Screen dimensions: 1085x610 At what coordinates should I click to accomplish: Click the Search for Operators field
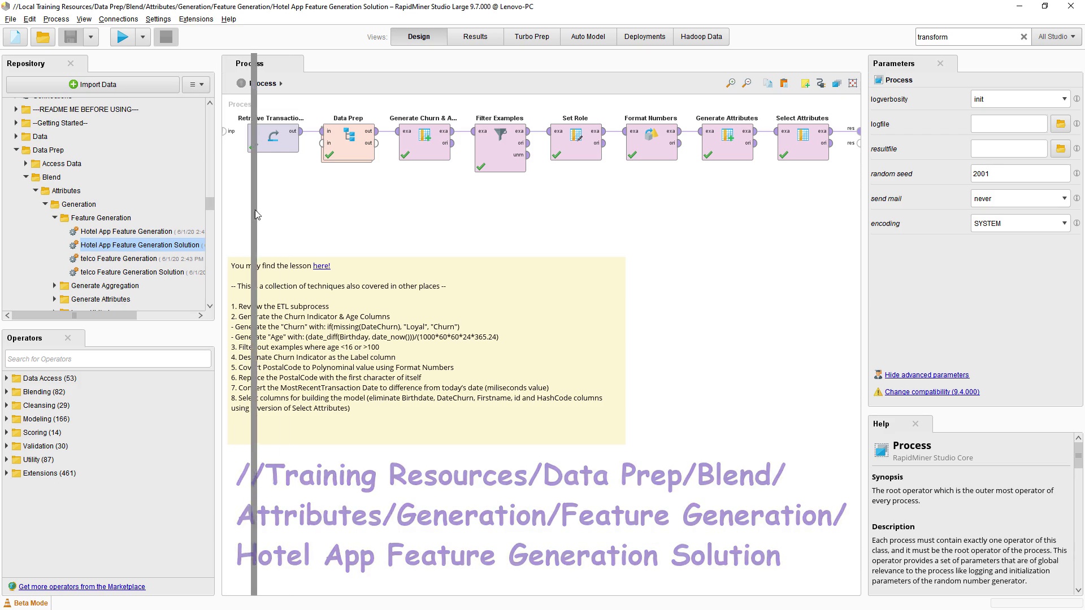(x=108, y=359)
